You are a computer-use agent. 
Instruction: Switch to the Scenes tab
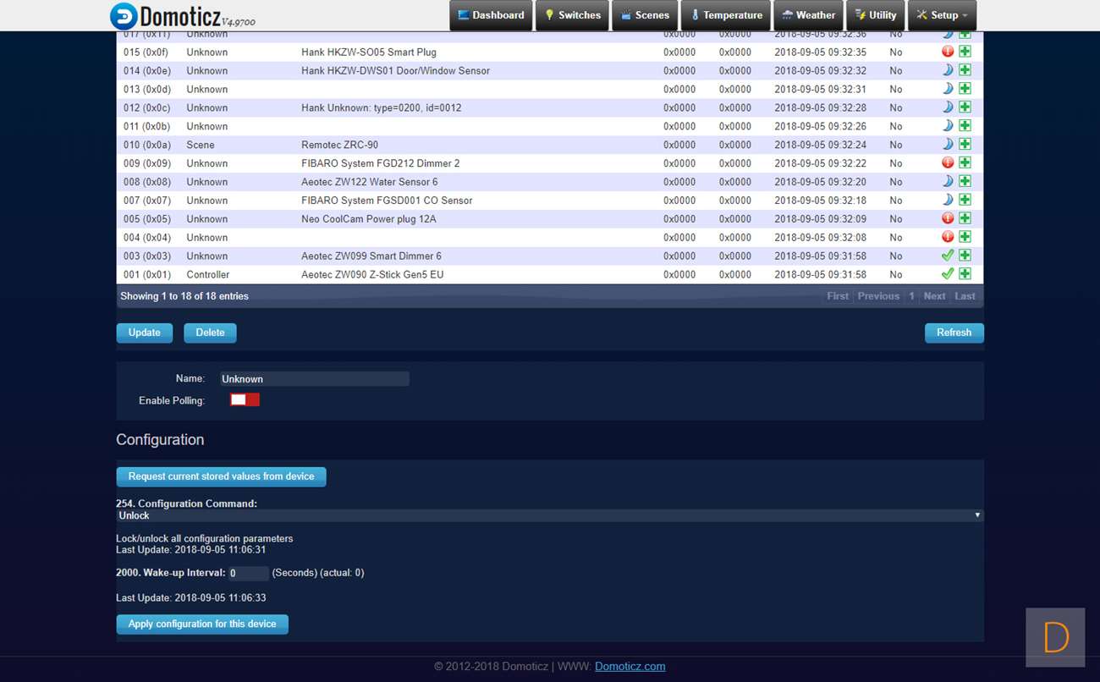[x=645, y=15]
